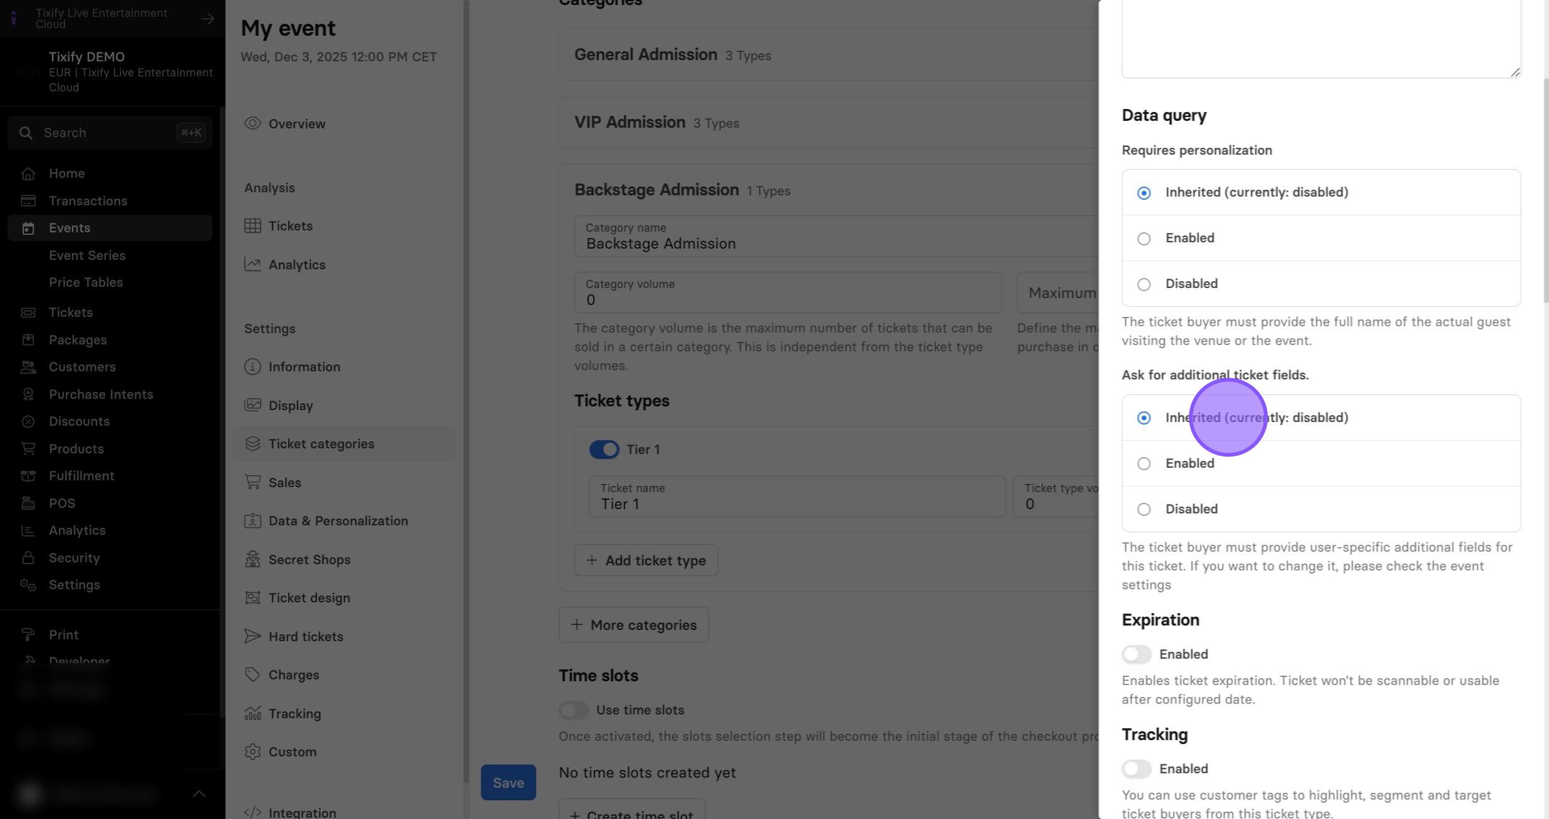Enable the Use time slots switch

pos(573,710)
